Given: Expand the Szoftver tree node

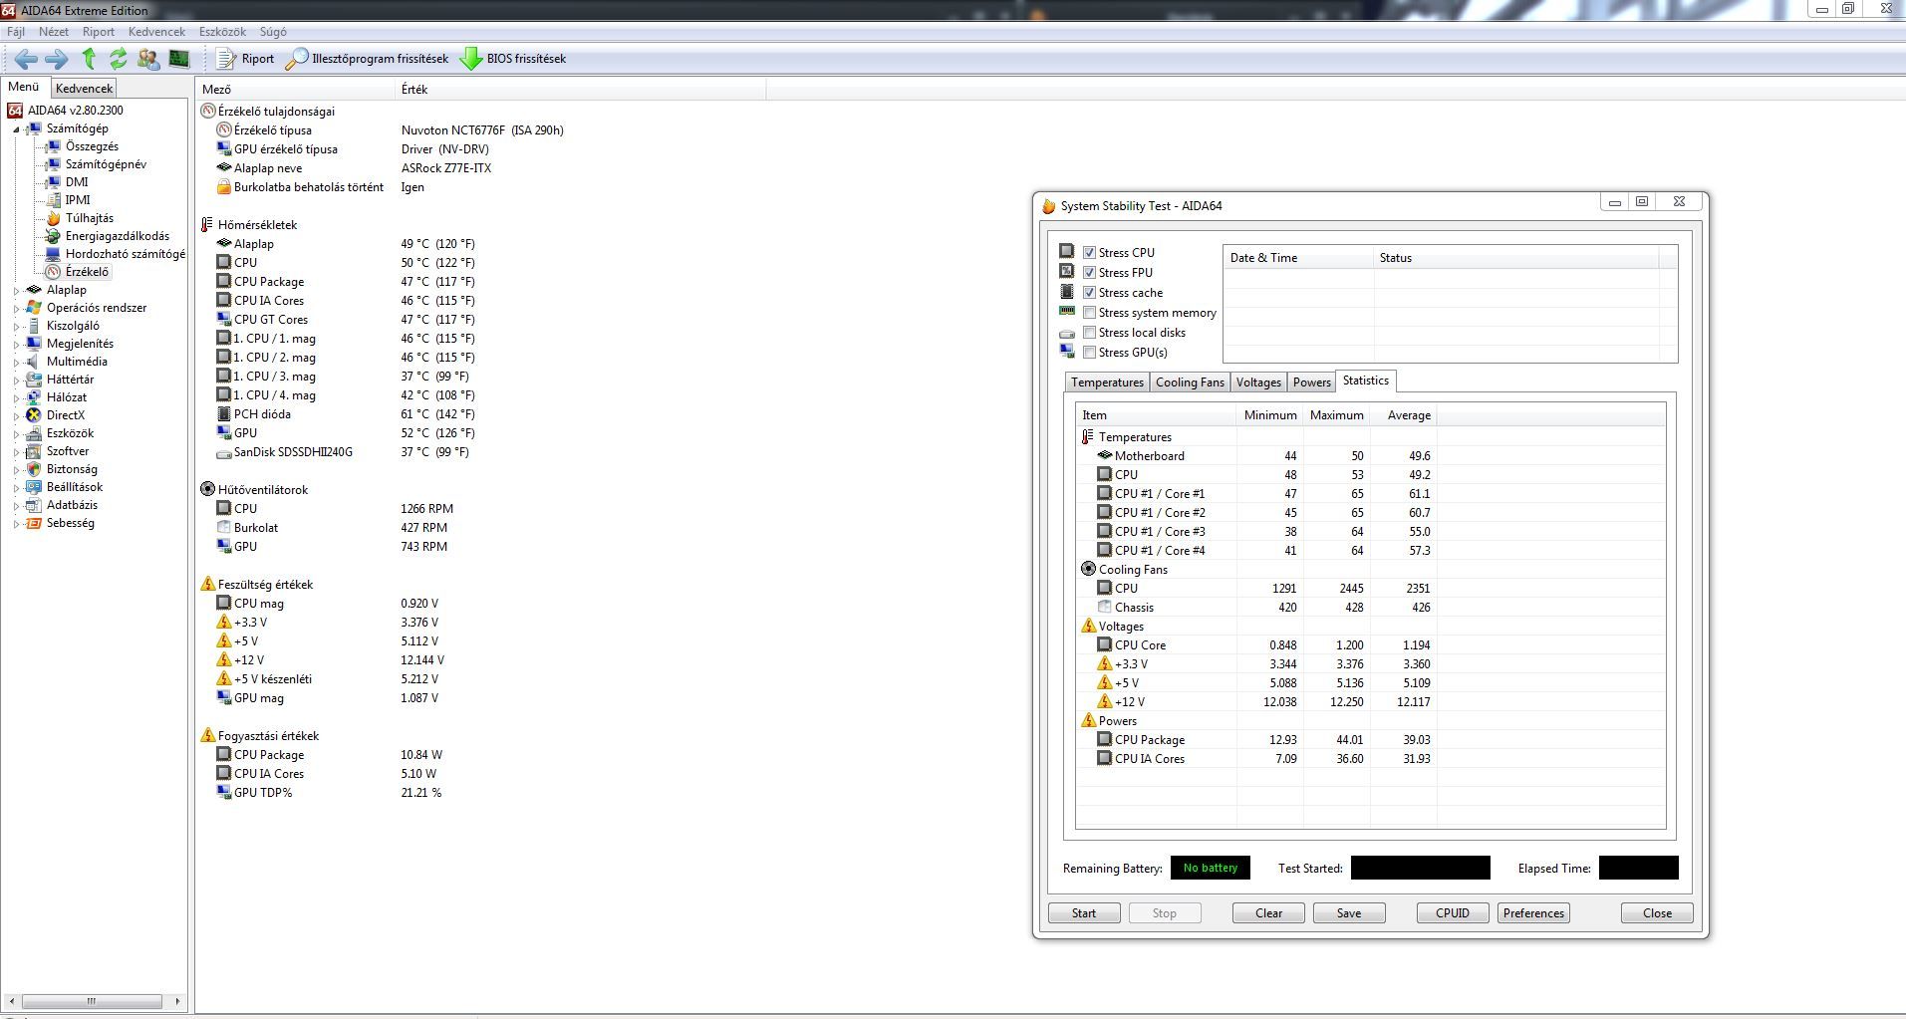Looking at the screenshot, I should click(x=16, y=452).
